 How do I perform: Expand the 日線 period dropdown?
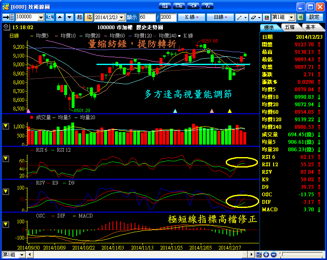click(220, 17)
